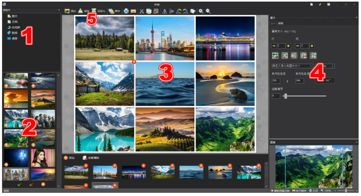Send by email using the envelope toolbar icon
Viewport: 361px width, 196px height.
[133, 11]
